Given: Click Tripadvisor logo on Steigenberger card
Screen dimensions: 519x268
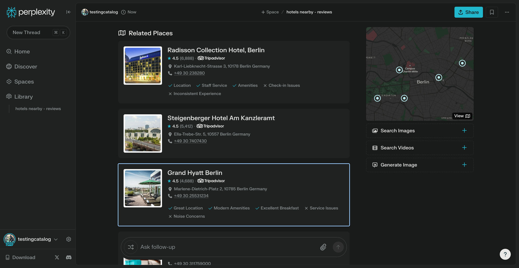Looking at the screenshot, I should pyautogui.click(x=210, y=126).
